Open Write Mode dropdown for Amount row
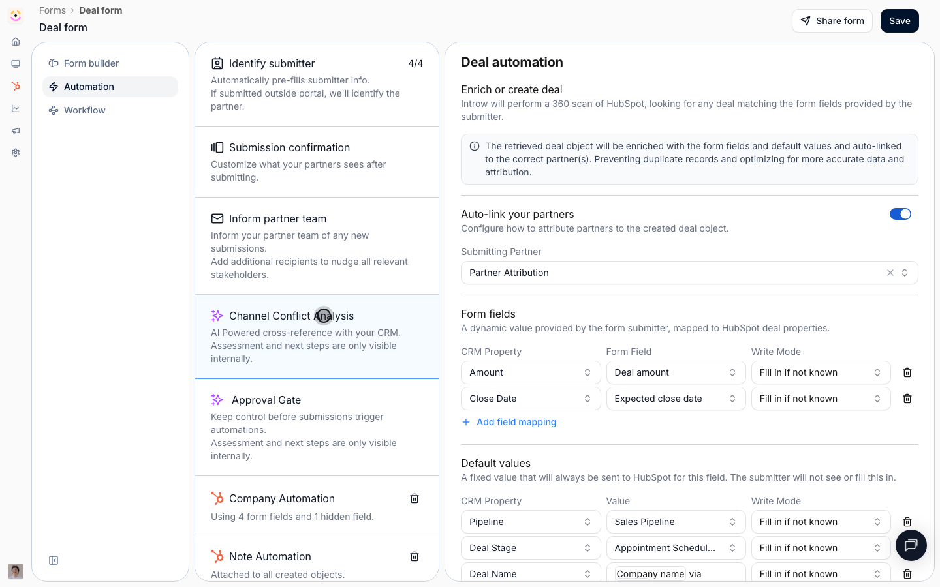This screenshot has height=587, width=940. [821, 372]
